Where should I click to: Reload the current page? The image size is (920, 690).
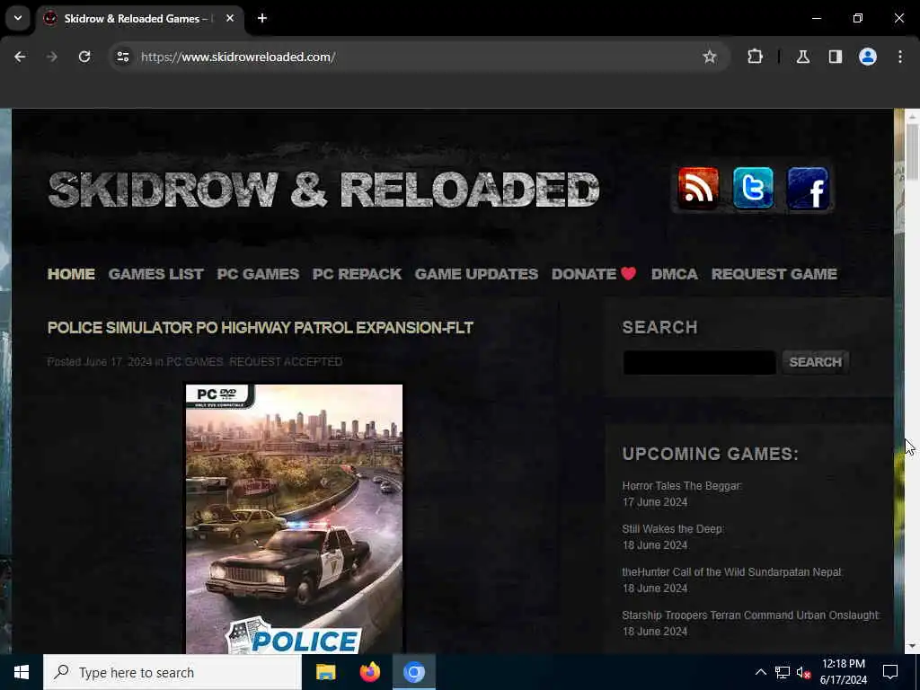[x=84, y=57]
